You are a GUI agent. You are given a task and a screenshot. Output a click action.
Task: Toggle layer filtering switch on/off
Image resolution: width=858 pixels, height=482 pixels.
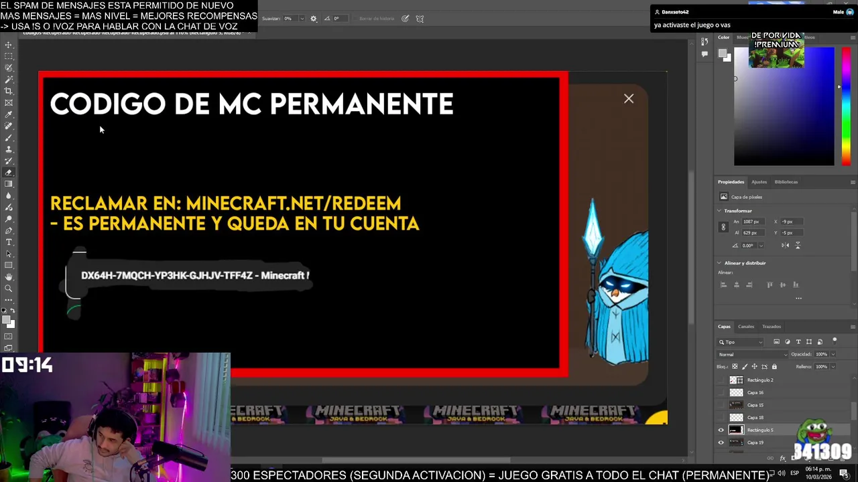[835, 341]
